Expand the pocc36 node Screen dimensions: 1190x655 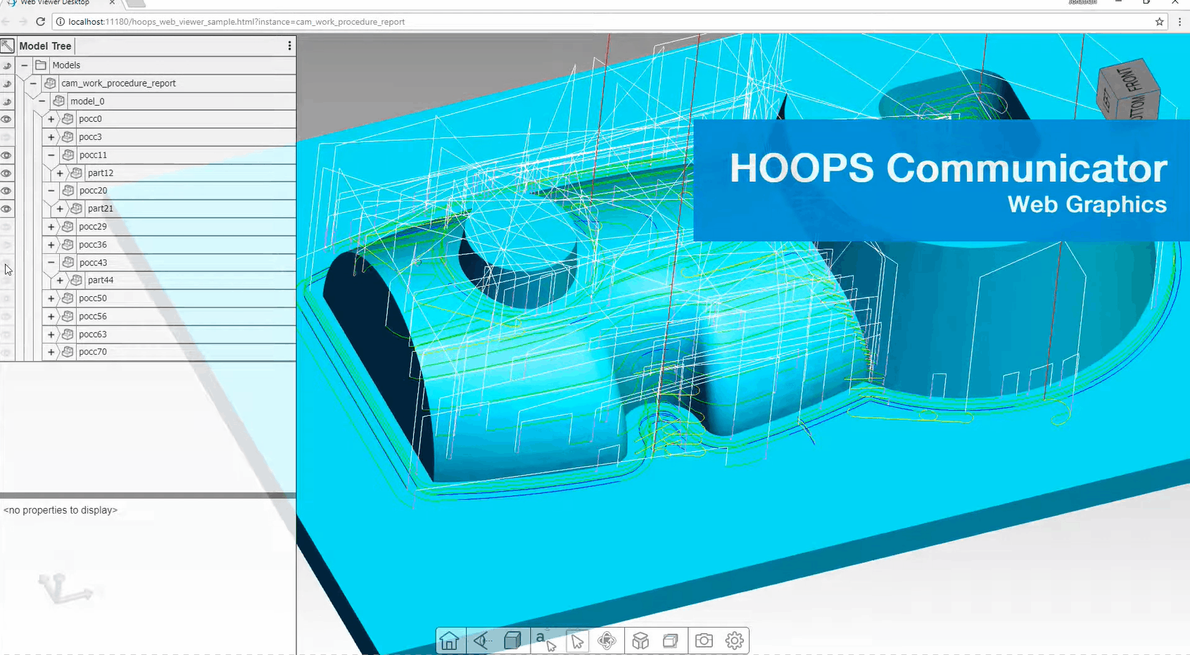coord(51,245)
